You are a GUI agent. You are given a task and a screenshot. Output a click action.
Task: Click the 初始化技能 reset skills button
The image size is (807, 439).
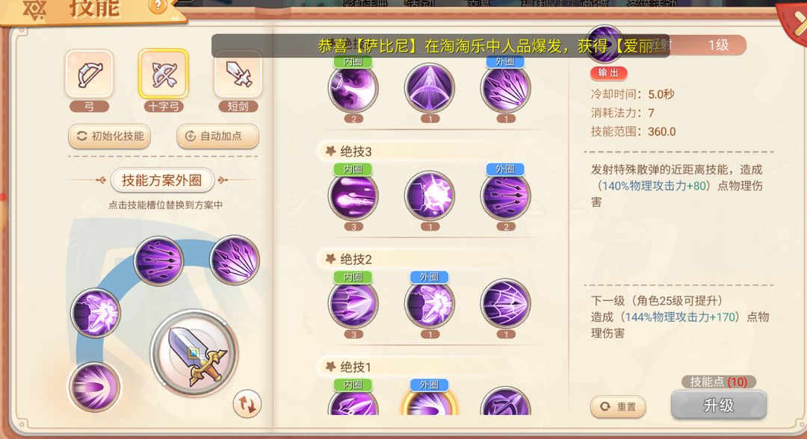pyautogui.click(x=110, y=136)
